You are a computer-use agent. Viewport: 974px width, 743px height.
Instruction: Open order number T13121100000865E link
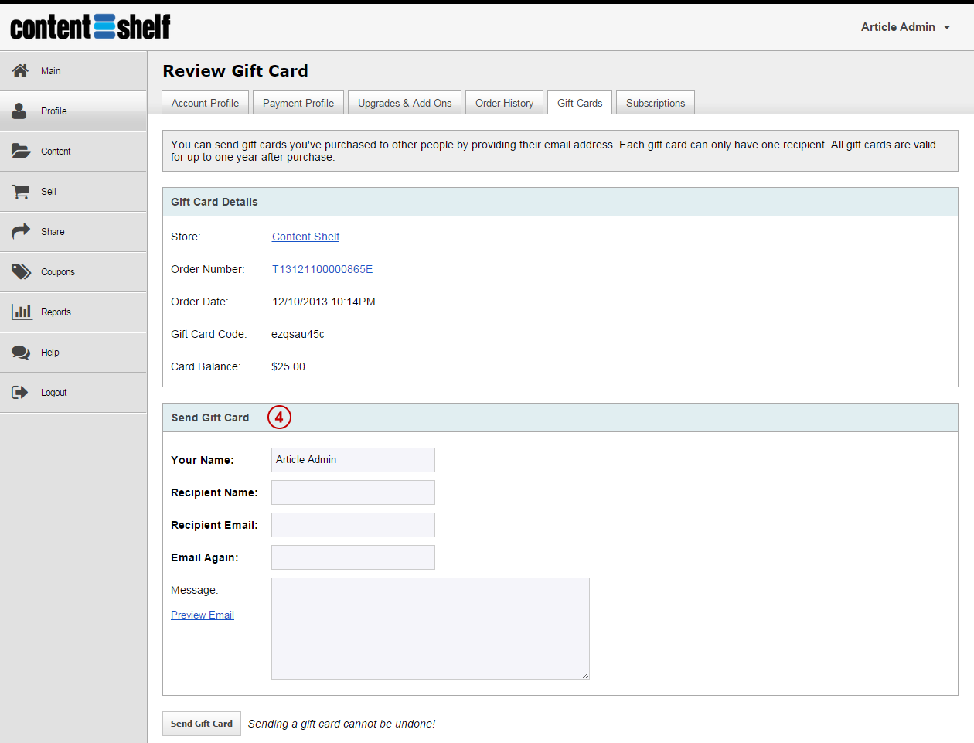click(322, 269)
